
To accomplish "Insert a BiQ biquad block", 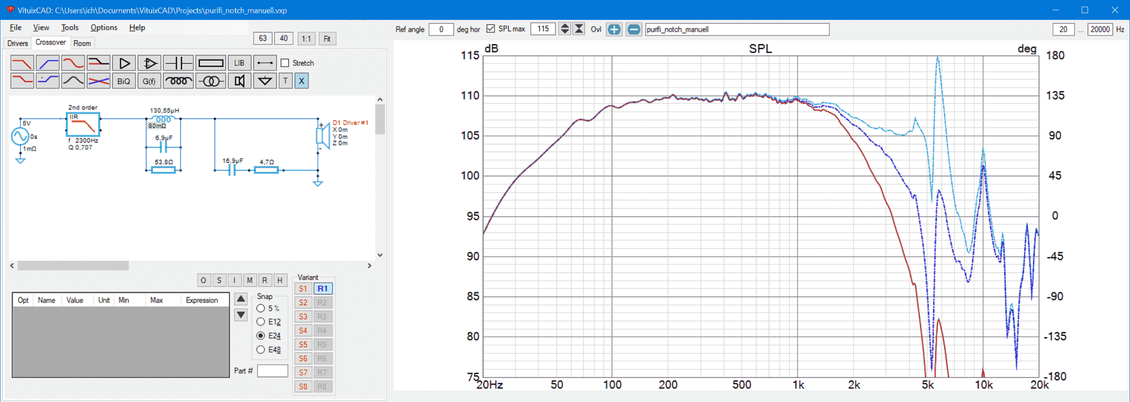I will point(124,81).
